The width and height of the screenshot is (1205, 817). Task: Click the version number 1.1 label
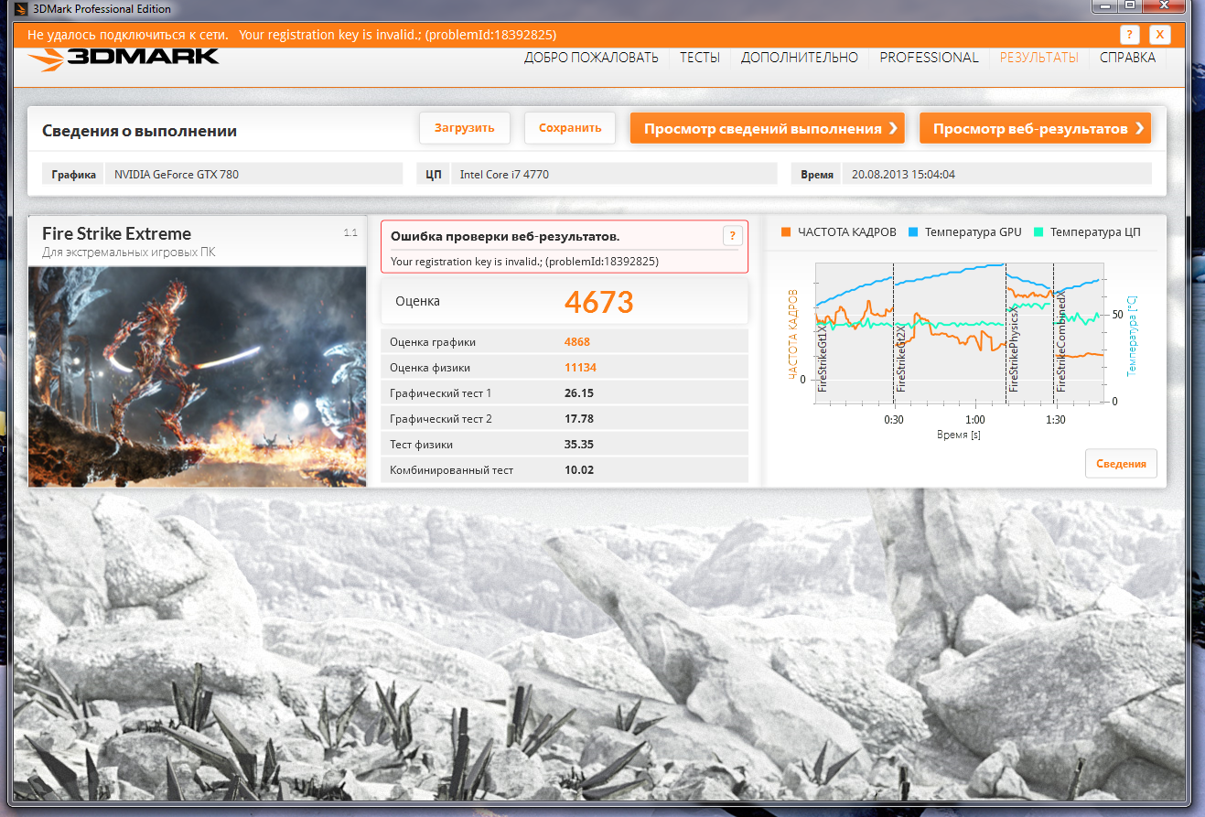click(350, 233)
